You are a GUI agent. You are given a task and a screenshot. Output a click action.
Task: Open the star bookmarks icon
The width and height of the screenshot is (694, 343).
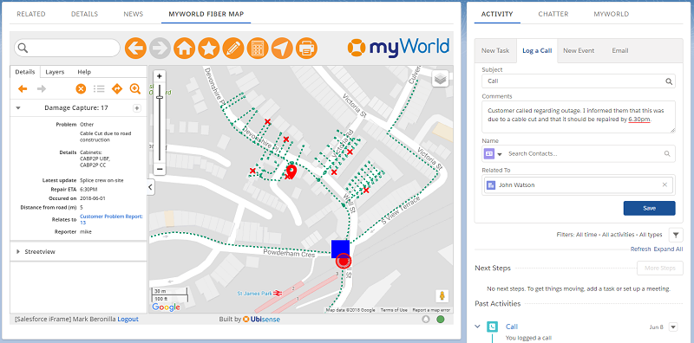pyautogui.click(x=208, y=49)
